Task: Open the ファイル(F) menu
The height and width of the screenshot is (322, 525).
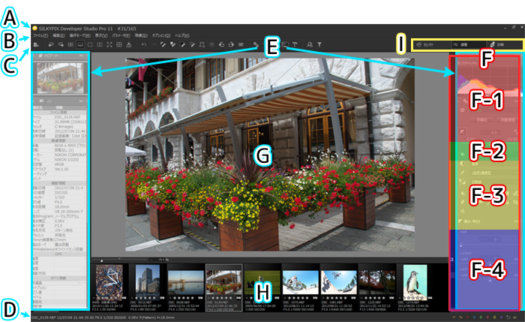Action: click(40, 35)
